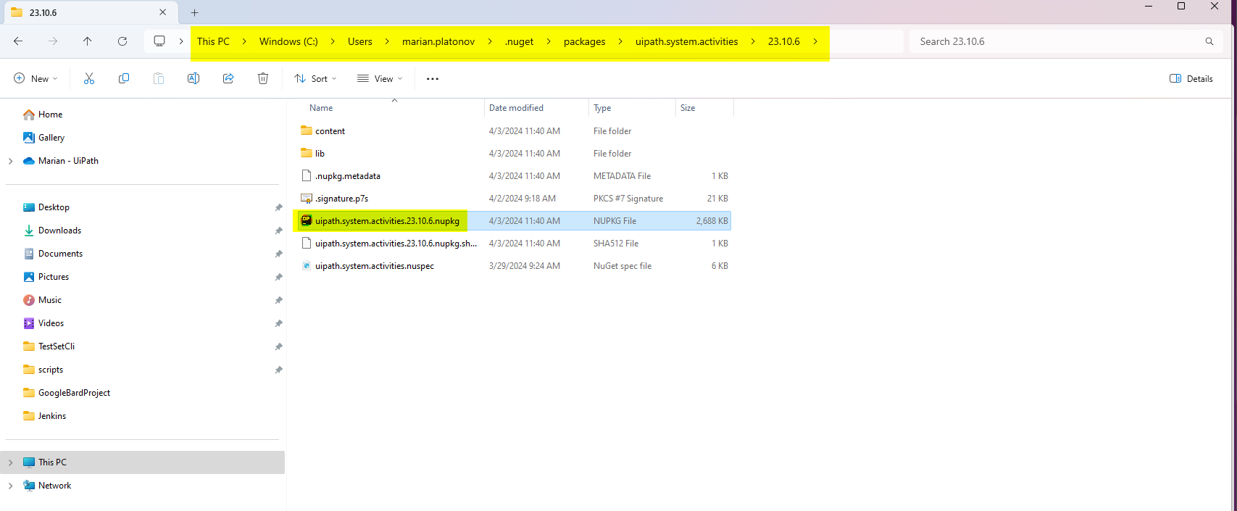Click the Search 23.10.6 field
Viewport: 1237px width, 511px height.
coord(1058,41)
